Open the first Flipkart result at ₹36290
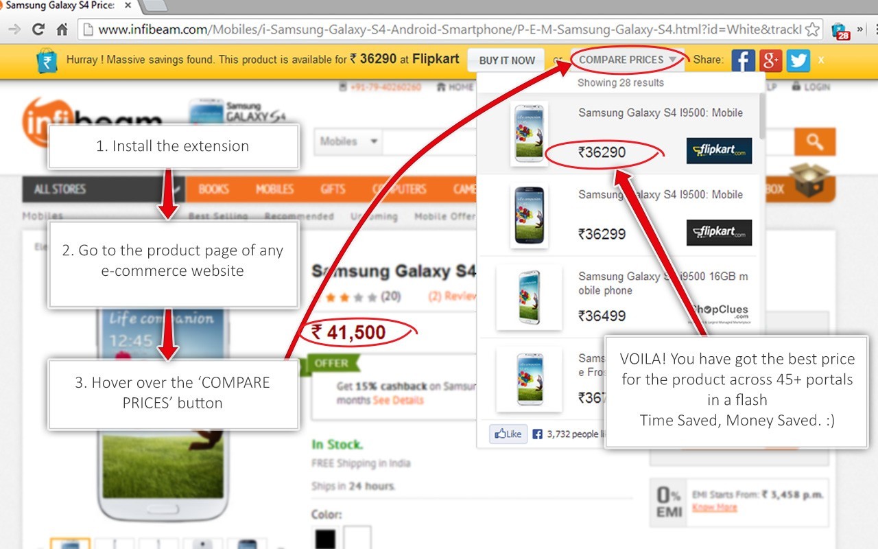 click(619, 133)
